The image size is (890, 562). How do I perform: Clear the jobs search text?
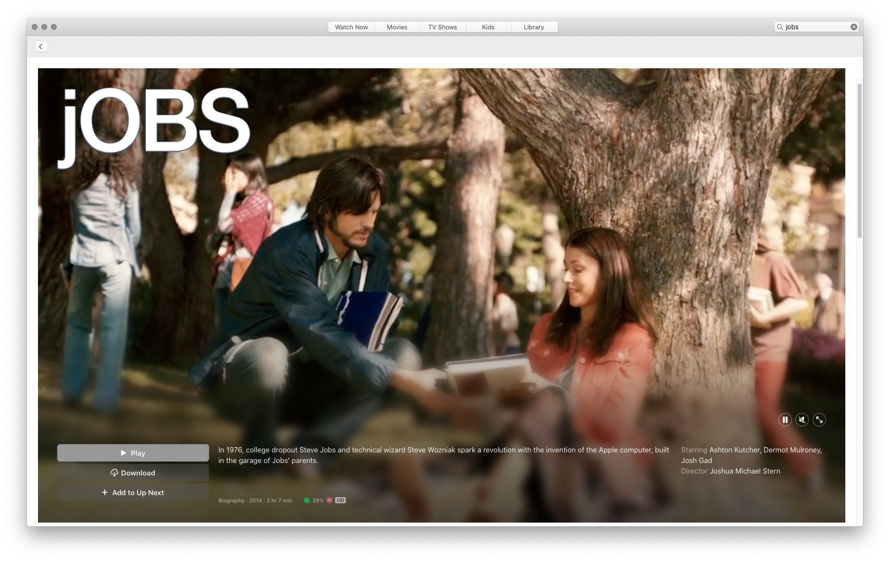tap(854, 27)
